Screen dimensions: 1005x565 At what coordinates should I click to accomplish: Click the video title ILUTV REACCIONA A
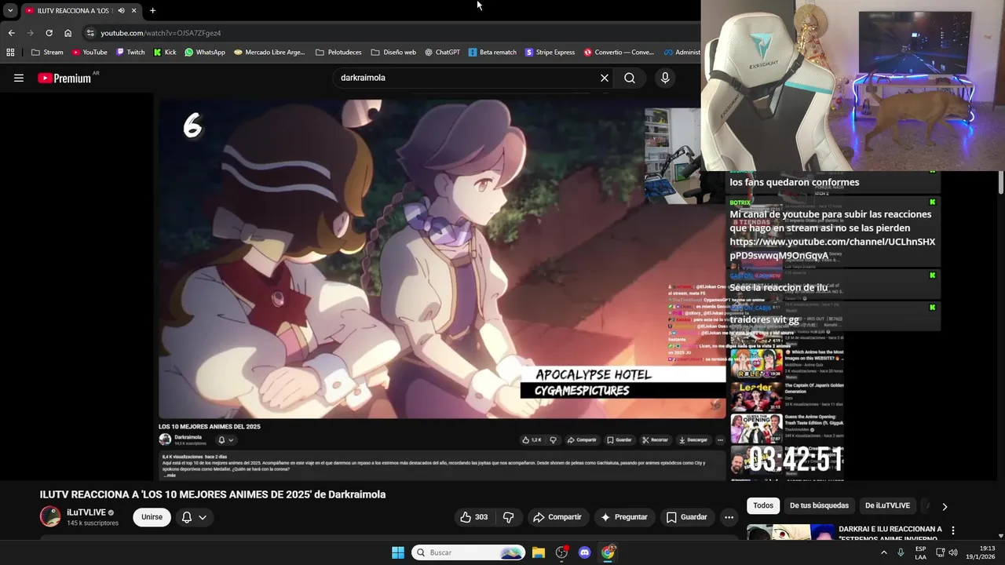(213, 494)
